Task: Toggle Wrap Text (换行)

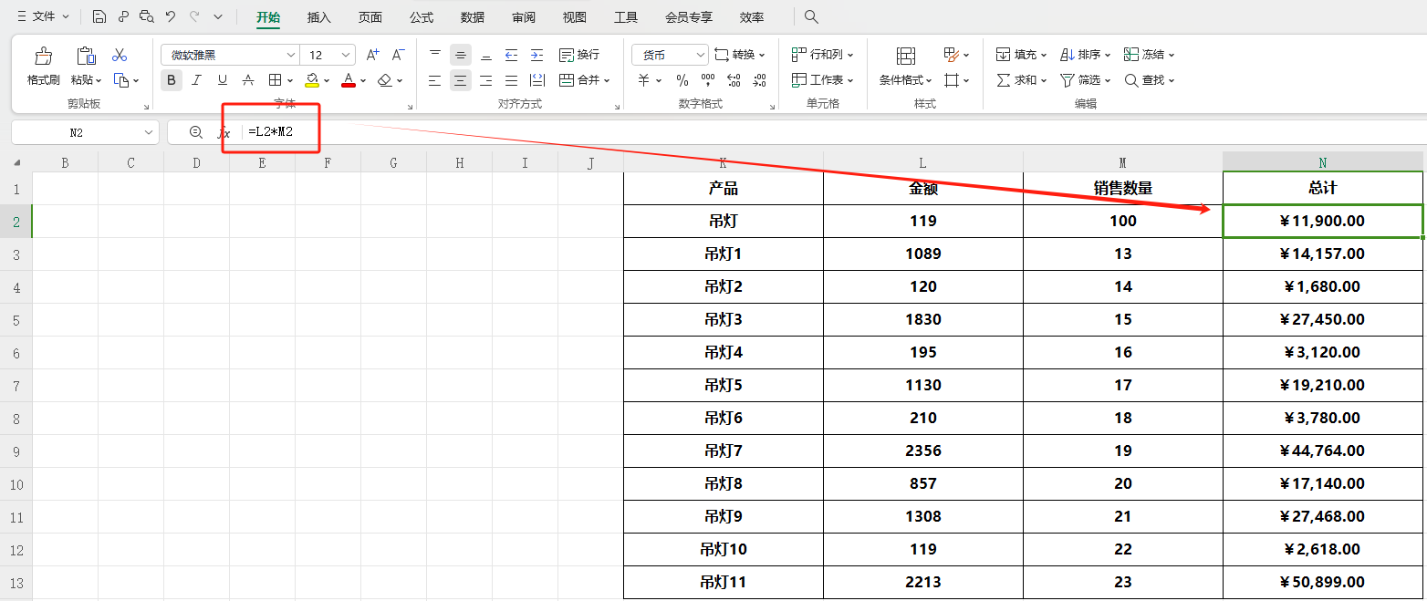Action: pyautogui.click(x=579, y=55)
